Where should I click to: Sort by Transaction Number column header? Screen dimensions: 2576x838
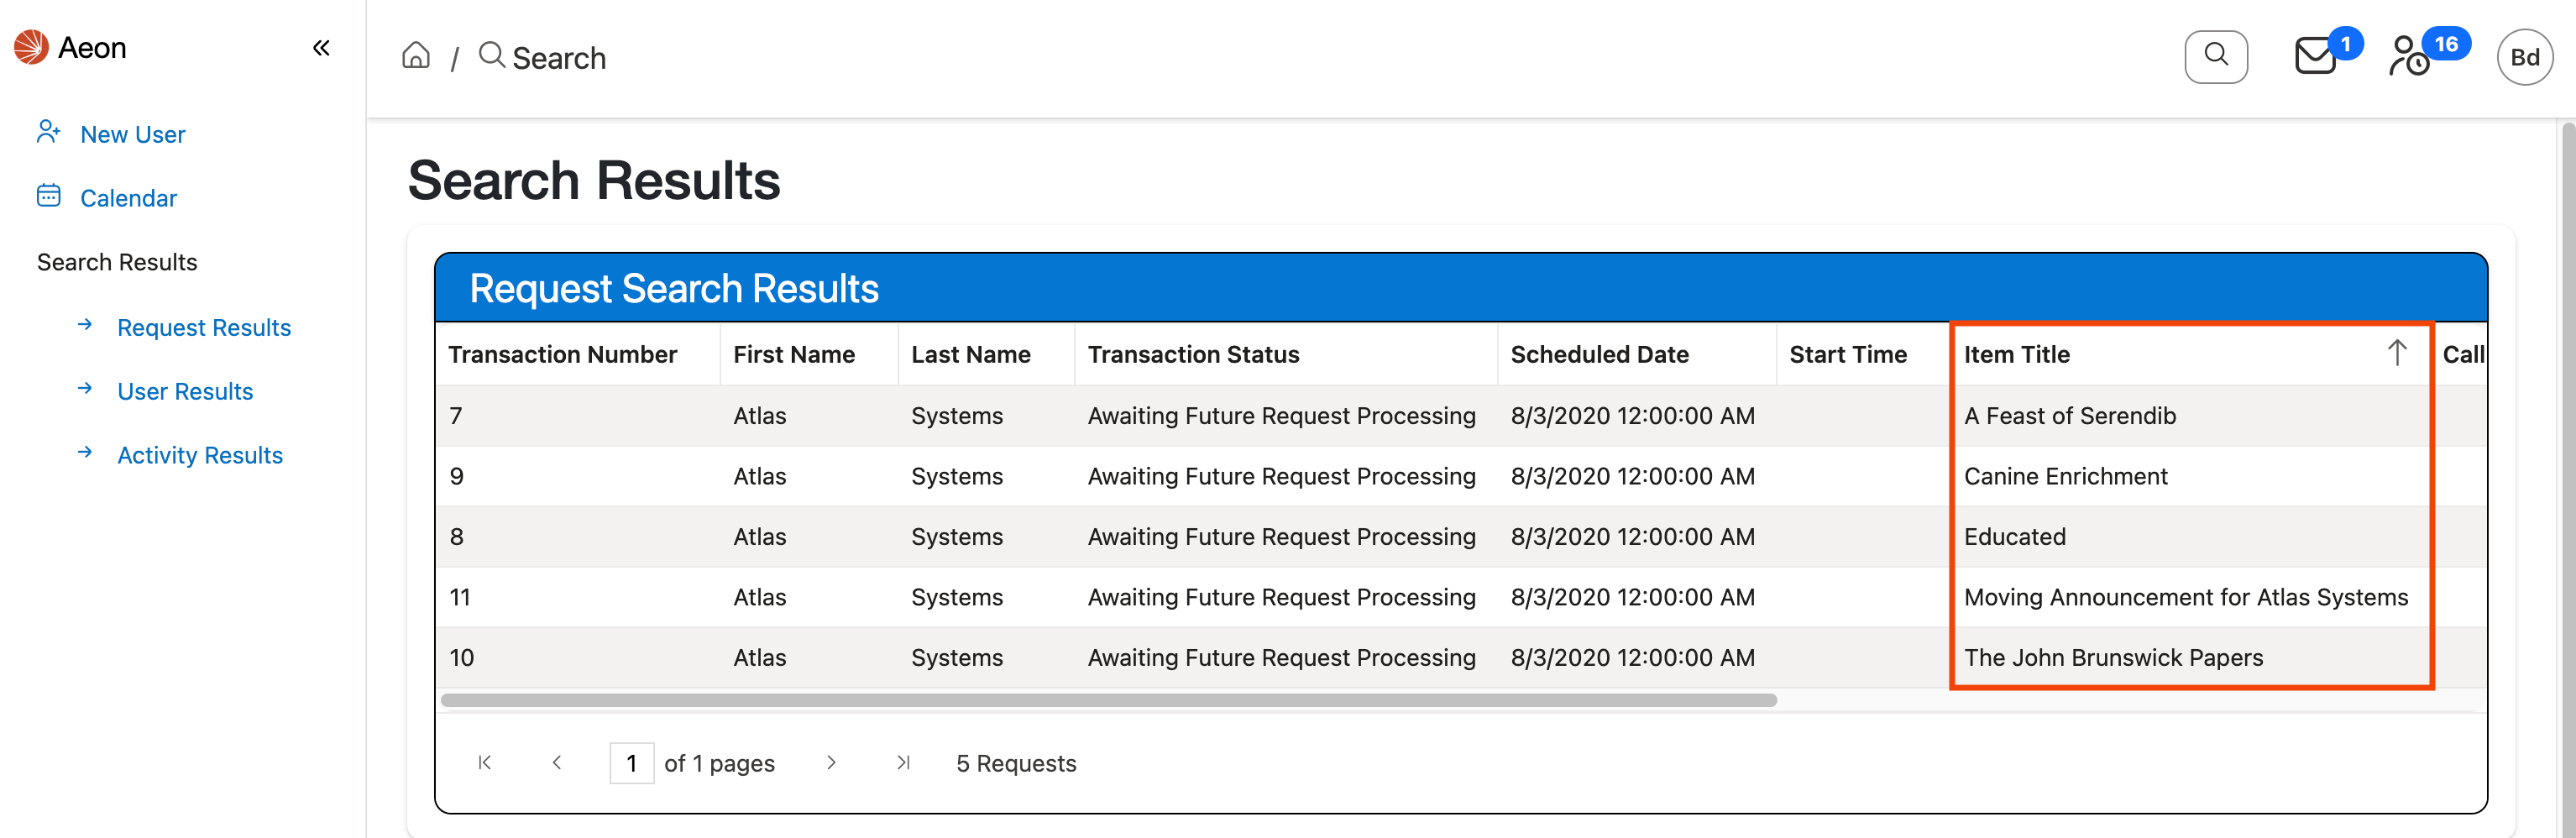[x=562, y=354]
